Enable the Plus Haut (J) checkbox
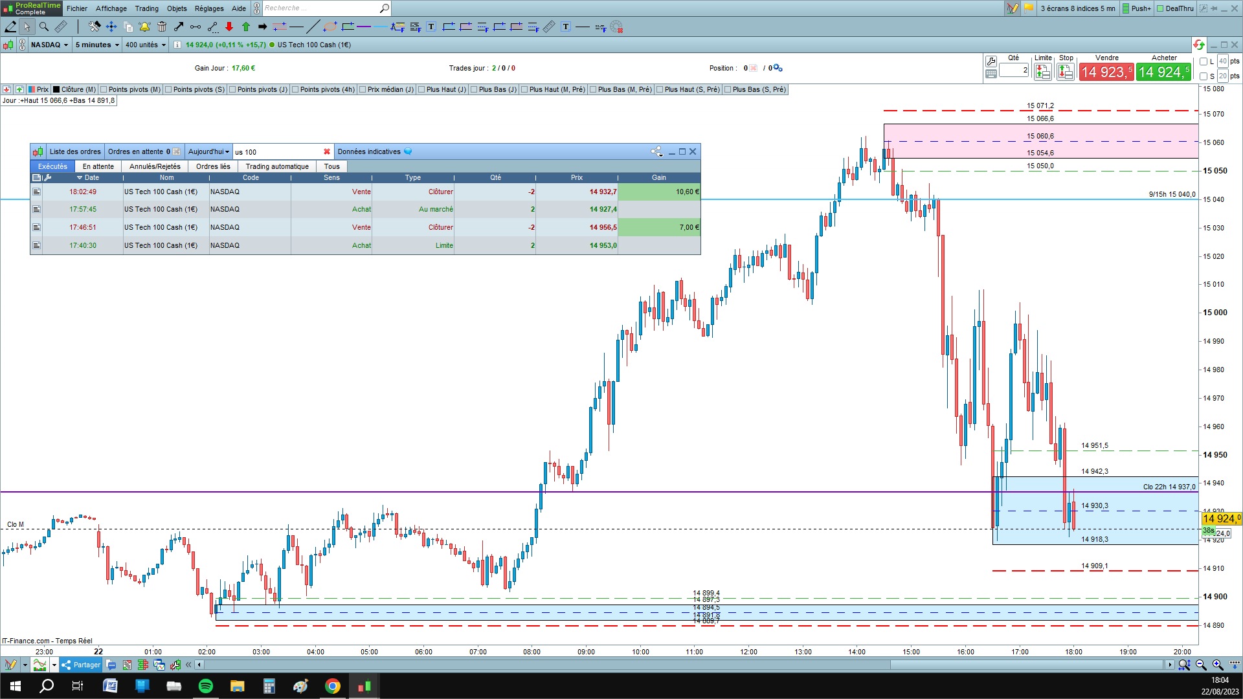The image size is (1243, 699). pos(422,89)
